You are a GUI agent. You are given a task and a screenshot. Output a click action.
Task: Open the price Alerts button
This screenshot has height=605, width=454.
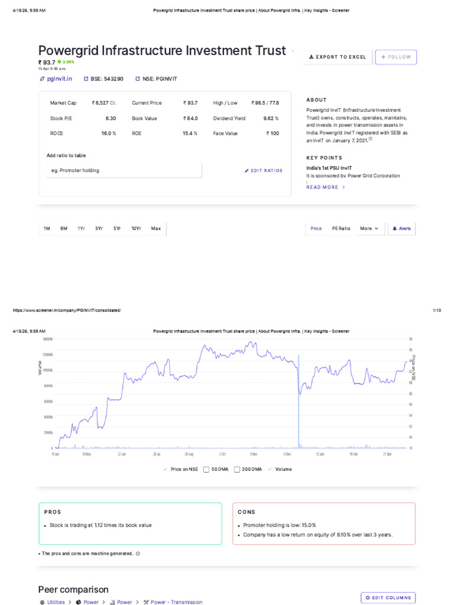click(401, 229)
